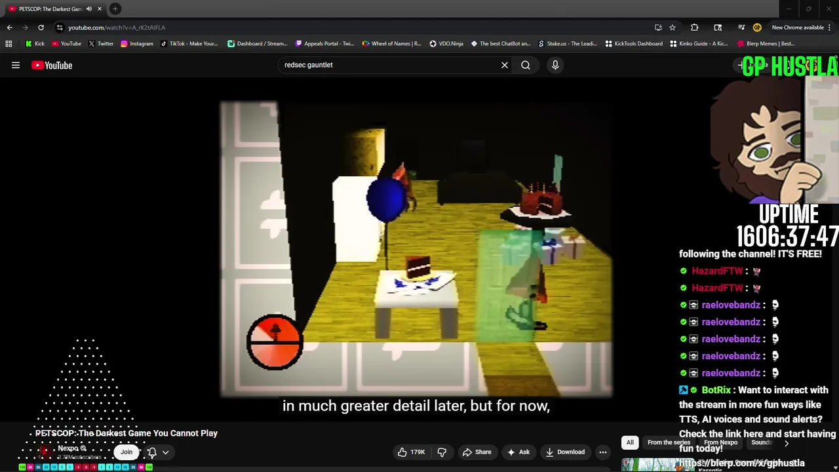
Task: Select the 'All' filter chip
Action: coord(630,442)
